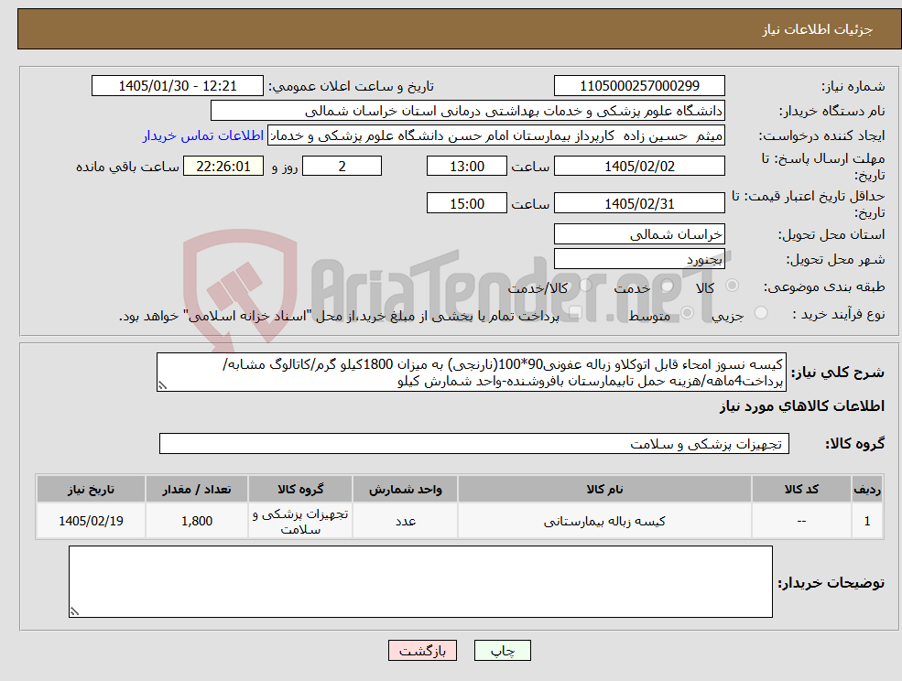Select the جزیی purchase type radio

click(x=761, y=312)
